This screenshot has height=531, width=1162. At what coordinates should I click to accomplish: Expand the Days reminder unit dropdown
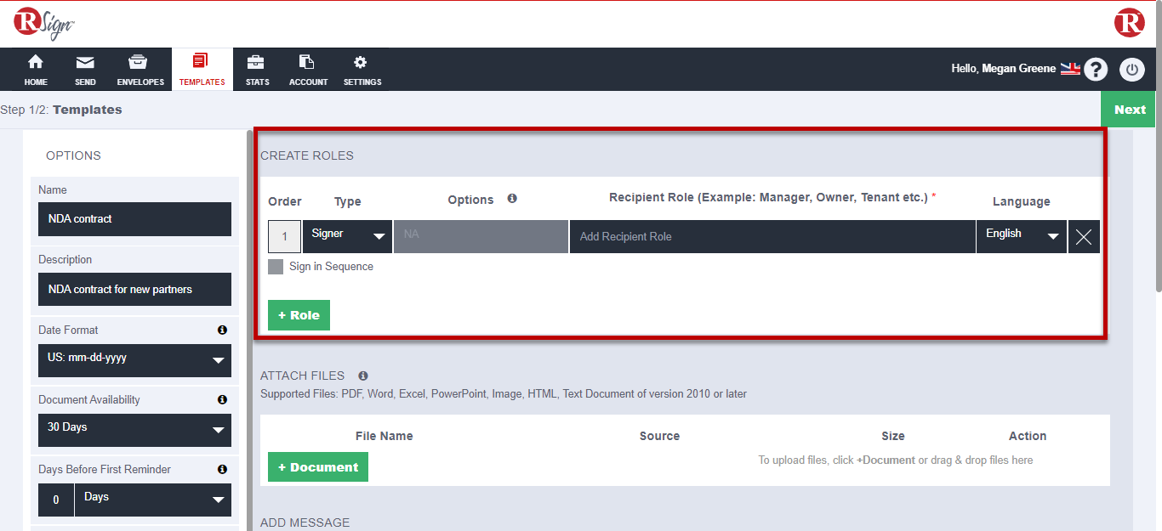153,500
